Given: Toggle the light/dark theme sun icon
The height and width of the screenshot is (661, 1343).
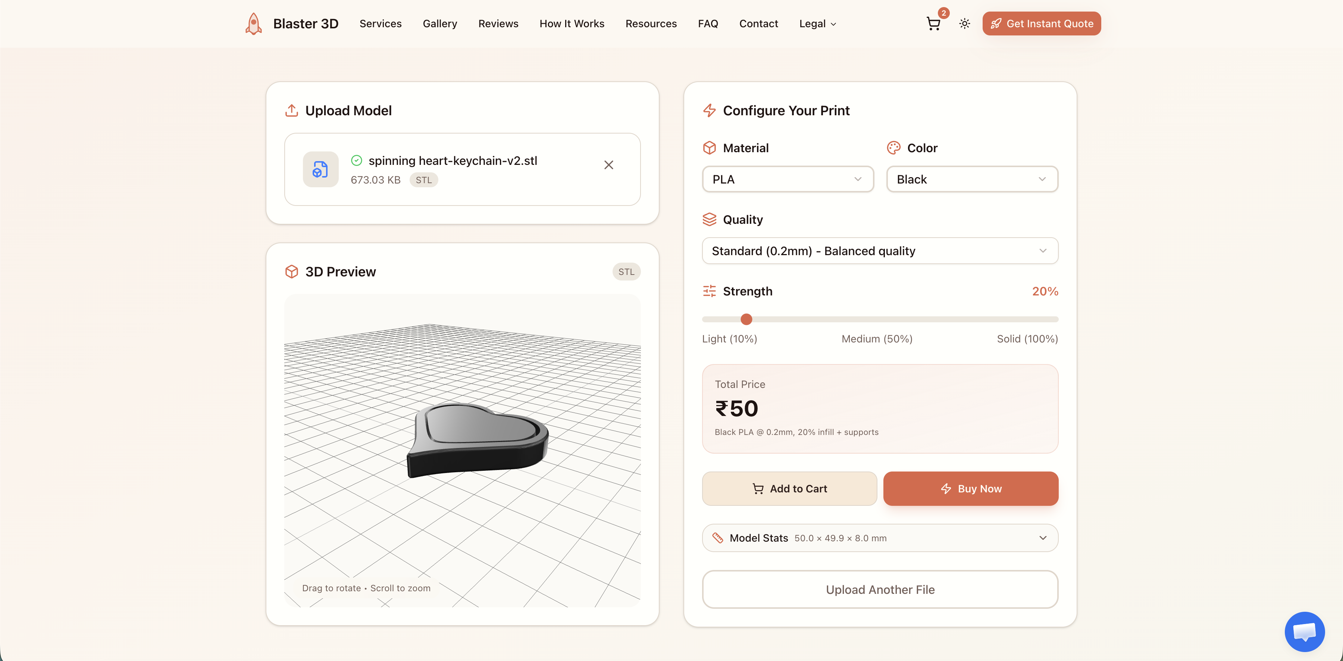Looking at the screenshot, I should (x=964, y=24).
